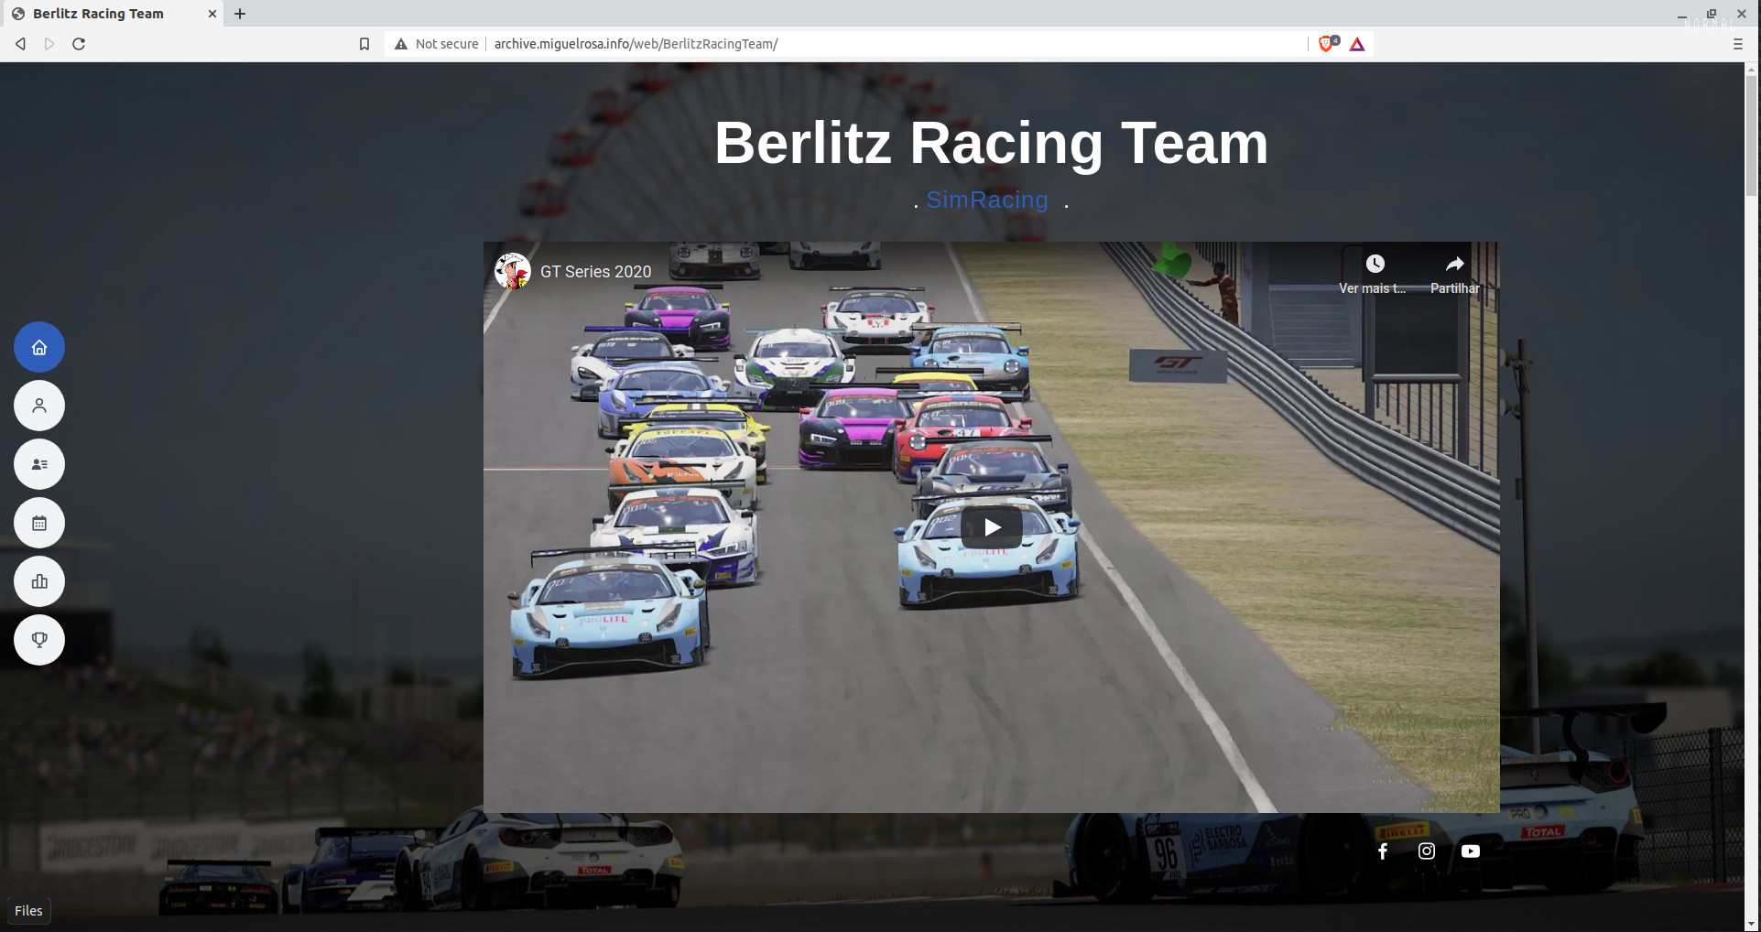Image resolution: width=1761 pixels, height=932 pixels.
Task: Click the watch later clock icon on the video
Action: click(1375, 263)
